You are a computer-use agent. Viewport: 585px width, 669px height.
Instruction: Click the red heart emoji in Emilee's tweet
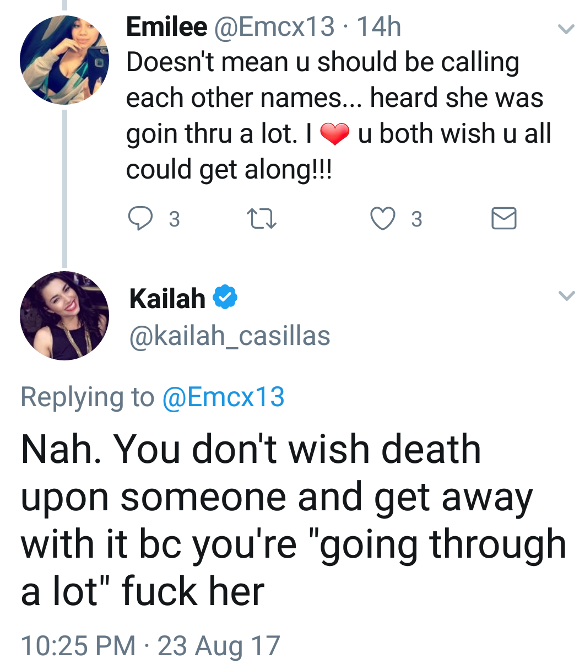[x=334, y=134]
